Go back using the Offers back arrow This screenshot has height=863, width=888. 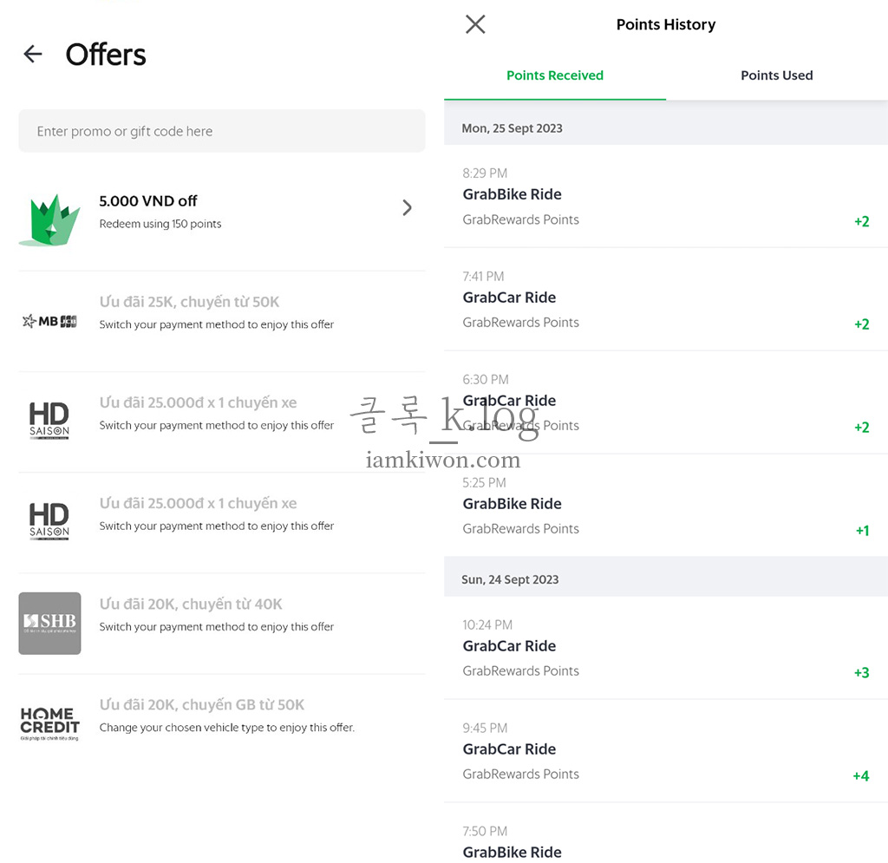click(x=33, y=54)
